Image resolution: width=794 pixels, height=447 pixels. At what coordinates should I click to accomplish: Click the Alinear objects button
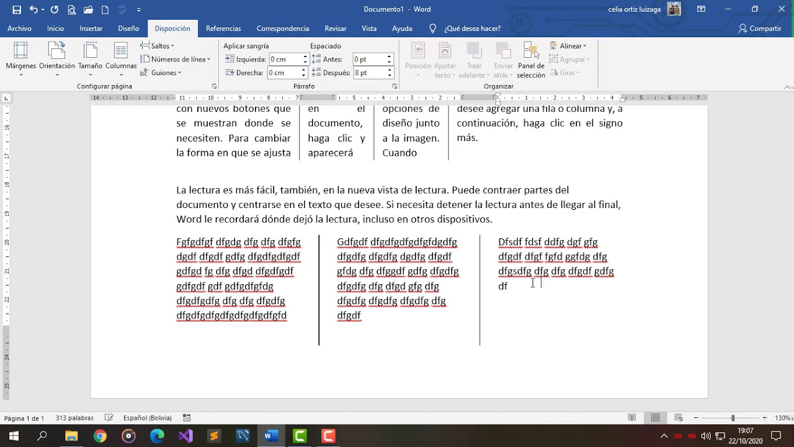pos(568,46)
